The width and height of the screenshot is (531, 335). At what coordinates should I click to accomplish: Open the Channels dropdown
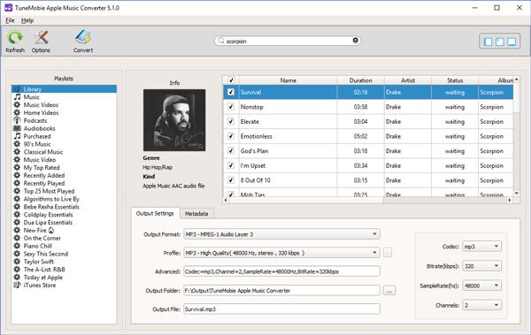[482, 305]
